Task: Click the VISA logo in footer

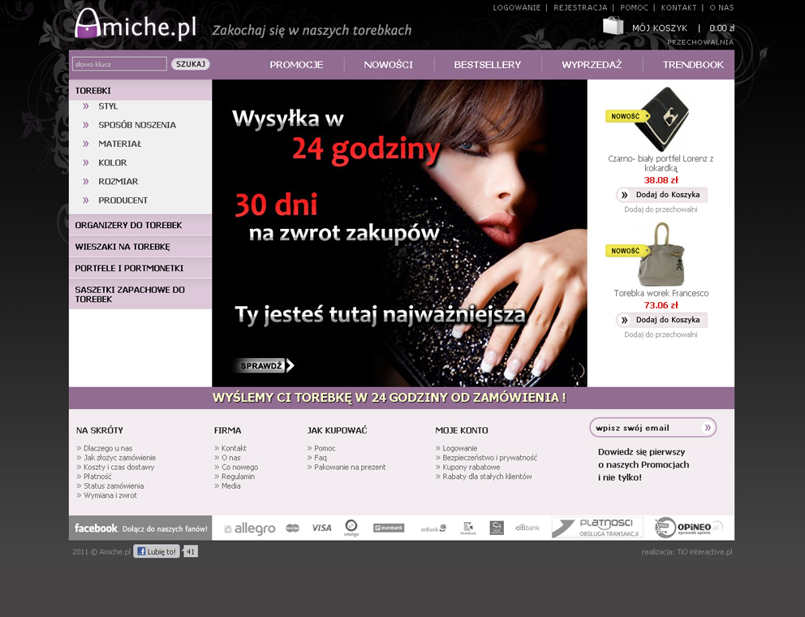Action: coord(321,528)
